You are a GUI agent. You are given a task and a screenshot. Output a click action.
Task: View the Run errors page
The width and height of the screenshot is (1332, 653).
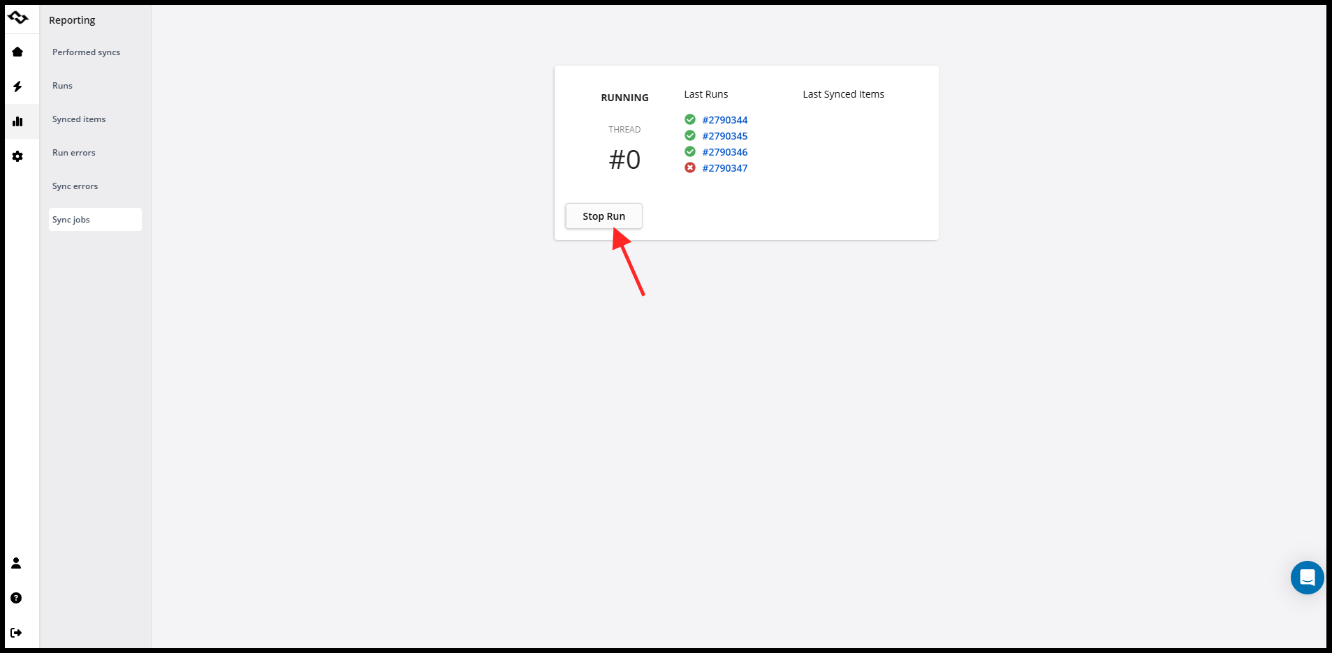coord(74,153)
